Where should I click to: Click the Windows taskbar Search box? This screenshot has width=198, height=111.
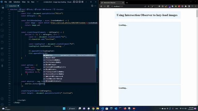(x=72, y=109)
